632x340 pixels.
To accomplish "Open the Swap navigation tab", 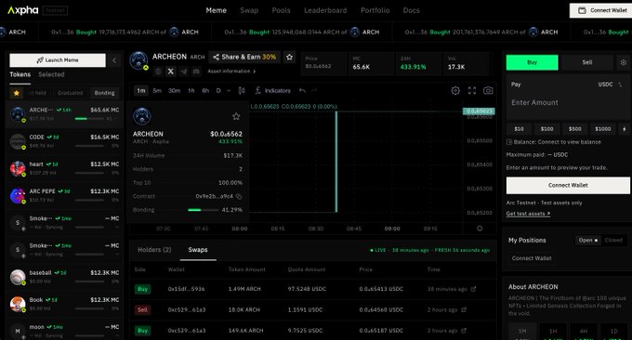I will pos(249,10).
